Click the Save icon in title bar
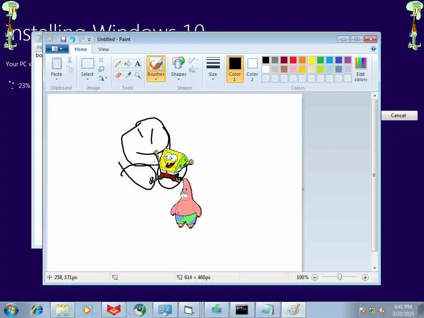The width and height of the screenshot is (424, 318). (63, 39)
